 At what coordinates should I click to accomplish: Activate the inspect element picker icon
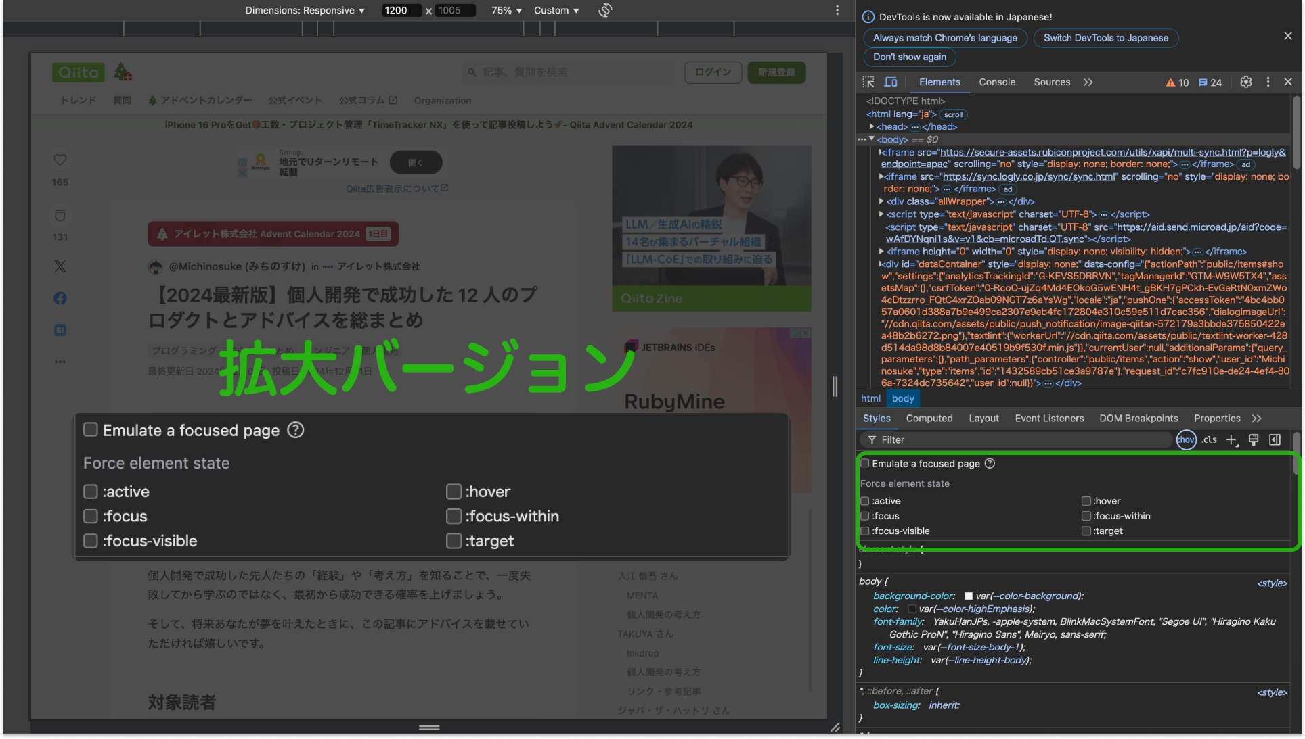pos(868,82)
